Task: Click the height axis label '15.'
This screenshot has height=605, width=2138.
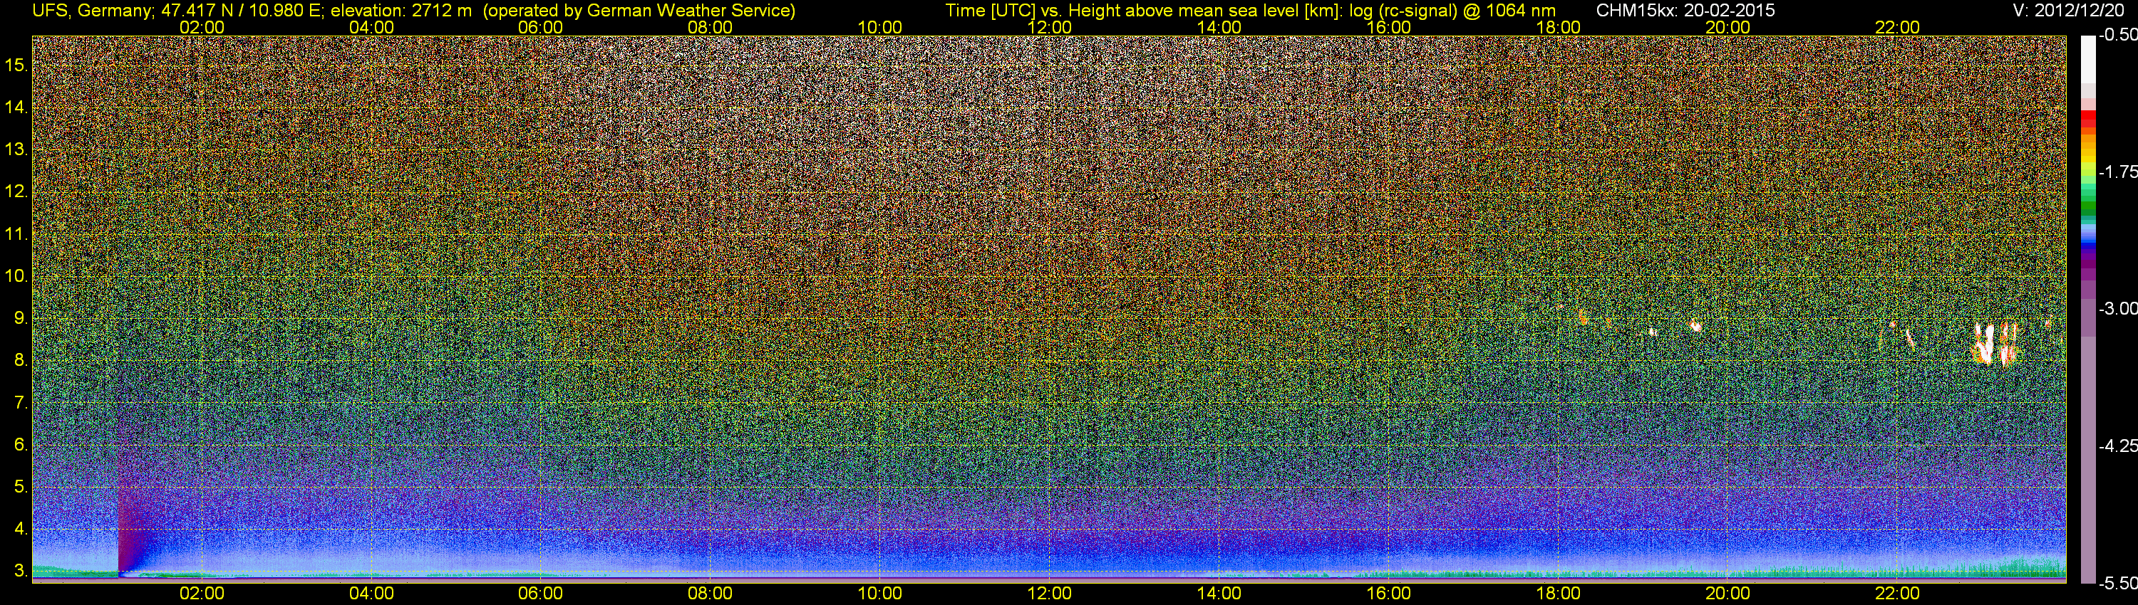Action: pyautogui.click(x=16, y=65)
